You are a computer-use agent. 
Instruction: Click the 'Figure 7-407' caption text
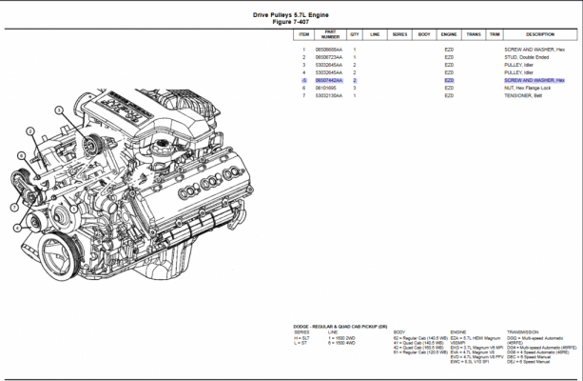coord(291,22)
